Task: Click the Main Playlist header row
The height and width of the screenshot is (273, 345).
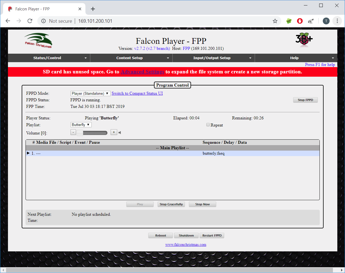Action: 173,148
